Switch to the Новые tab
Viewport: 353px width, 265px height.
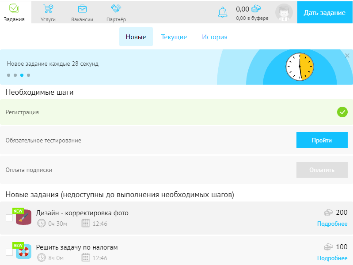coord(136,37)
